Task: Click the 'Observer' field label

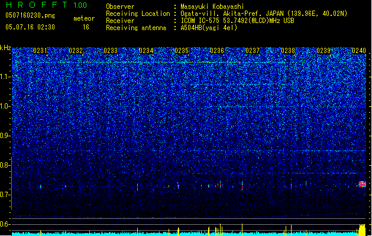Action: [120, 6]
